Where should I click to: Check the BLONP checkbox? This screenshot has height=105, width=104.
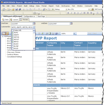[x=12, y=46]
